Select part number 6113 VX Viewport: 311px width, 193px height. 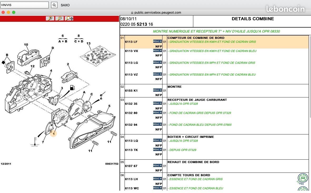pyautogui.click(x=131, y=51)
